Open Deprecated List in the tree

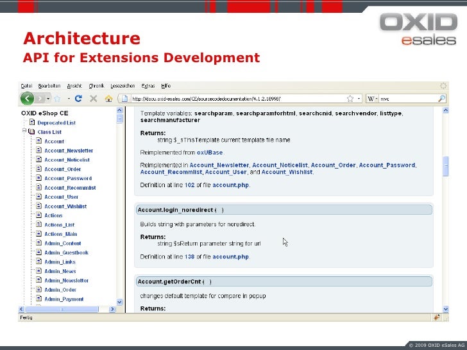[x=56, y=122]
